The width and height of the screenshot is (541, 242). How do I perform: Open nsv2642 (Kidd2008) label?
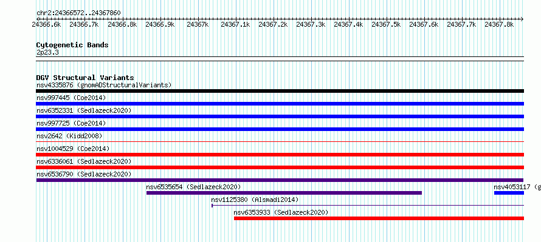point(69,136)
